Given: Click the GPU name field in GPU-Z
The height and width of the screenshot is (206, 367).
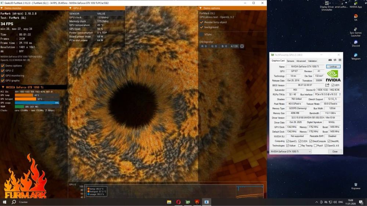Looking at the screenshot, I should 305,67.
